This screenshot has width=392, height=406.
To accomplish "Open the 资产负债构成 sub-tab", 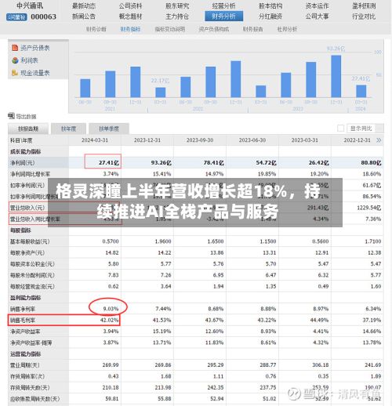I will [x=214, y=29].
